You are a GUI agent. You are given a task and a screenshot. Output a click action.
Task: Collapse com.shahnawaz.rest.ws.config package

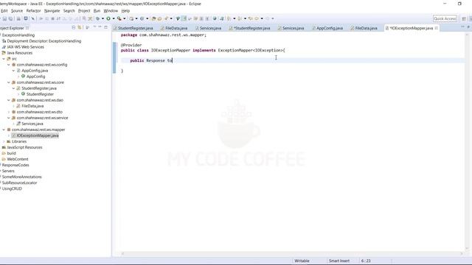[x=9, y=65]
